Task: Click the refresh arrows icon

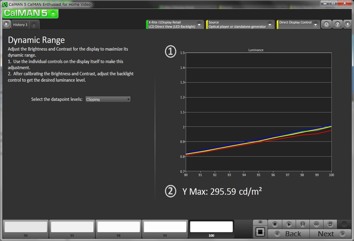Action: (x=330, y=224)
